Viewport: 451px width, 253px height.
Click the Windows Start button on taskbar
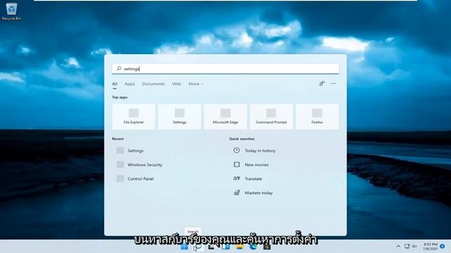click(185, 247)
